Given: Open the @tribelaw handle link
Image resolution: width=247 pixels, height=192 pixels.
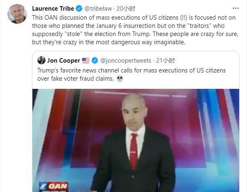Looking at the screenshot, I should pyautogui.click(x=98, y=9).
